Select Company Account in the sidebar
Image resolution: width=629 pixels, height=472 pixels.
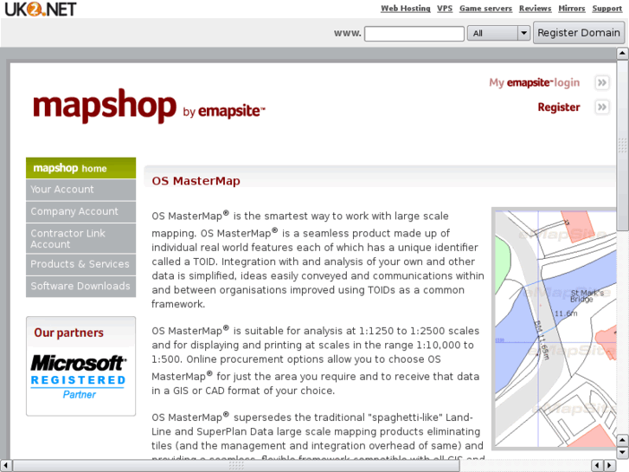click(x=81, y=211)
